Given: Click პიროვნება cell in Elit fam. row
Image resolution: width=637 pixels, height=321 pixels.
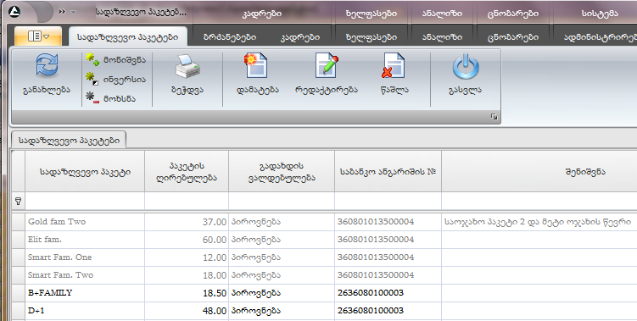Looking at the screenshot, I should pyautogui.click(x=282, y=240).
